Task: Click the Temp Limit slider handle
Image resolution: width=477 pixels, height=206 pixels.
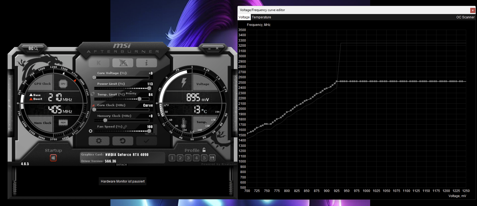Action: click(139, 99)
